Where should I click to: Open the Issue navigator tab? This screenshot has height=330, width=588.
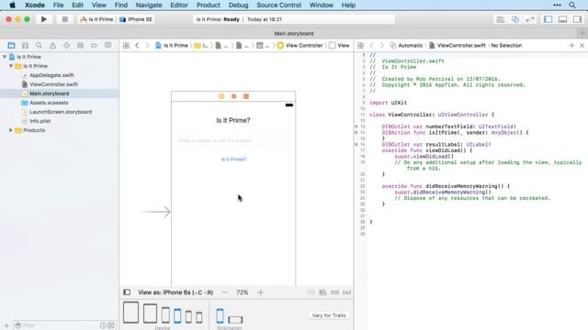click(52, 45)
